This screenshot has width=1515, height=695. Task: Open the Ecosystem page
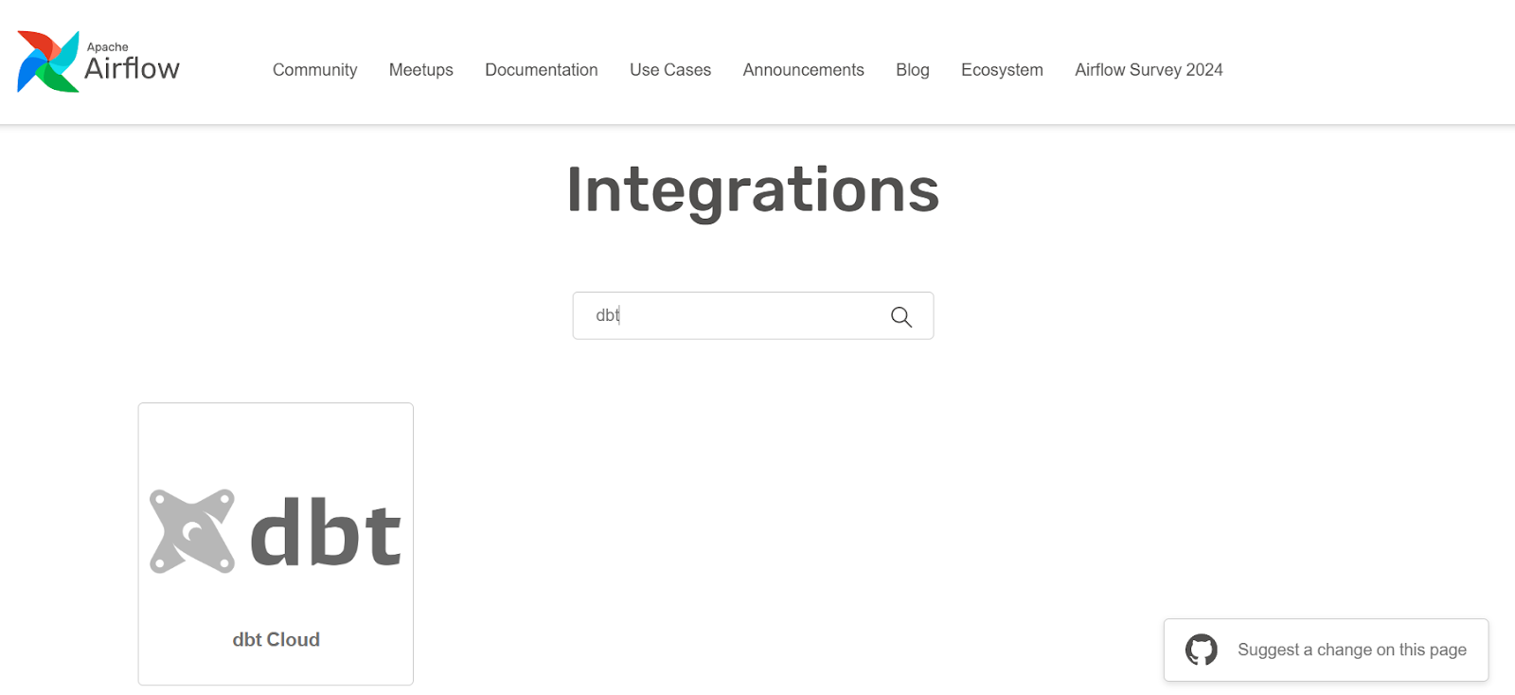click(1002, 70)
